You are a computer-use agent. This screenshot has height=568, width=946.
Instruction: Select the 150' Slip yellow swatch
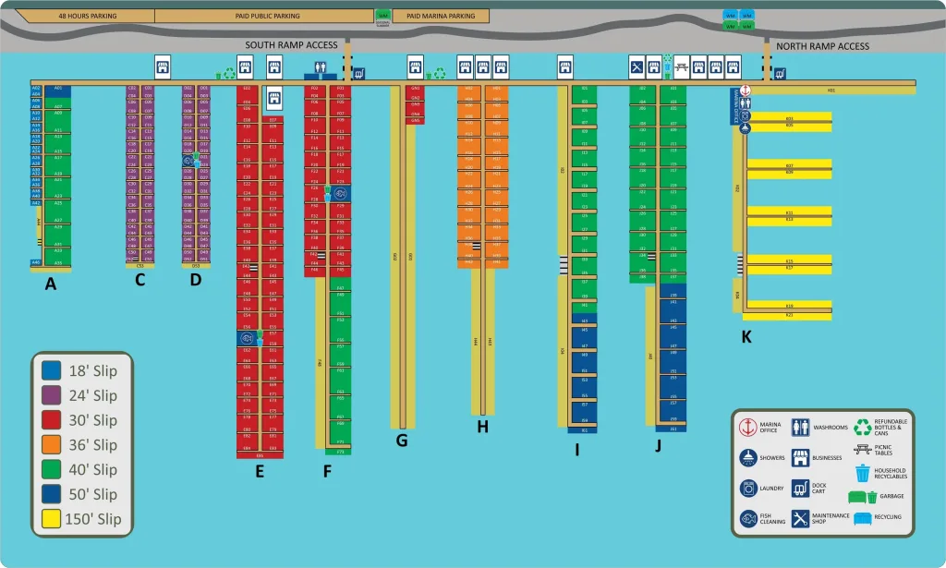coord(51,519)
